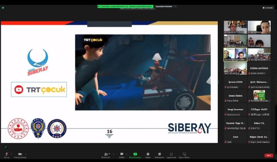
Task: Click the TRT Çocuk YouTube banner
Action: (x=39, y=89)
